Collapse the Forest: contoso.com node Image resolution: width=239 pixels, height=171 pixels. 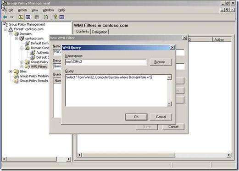pos(5,29)
